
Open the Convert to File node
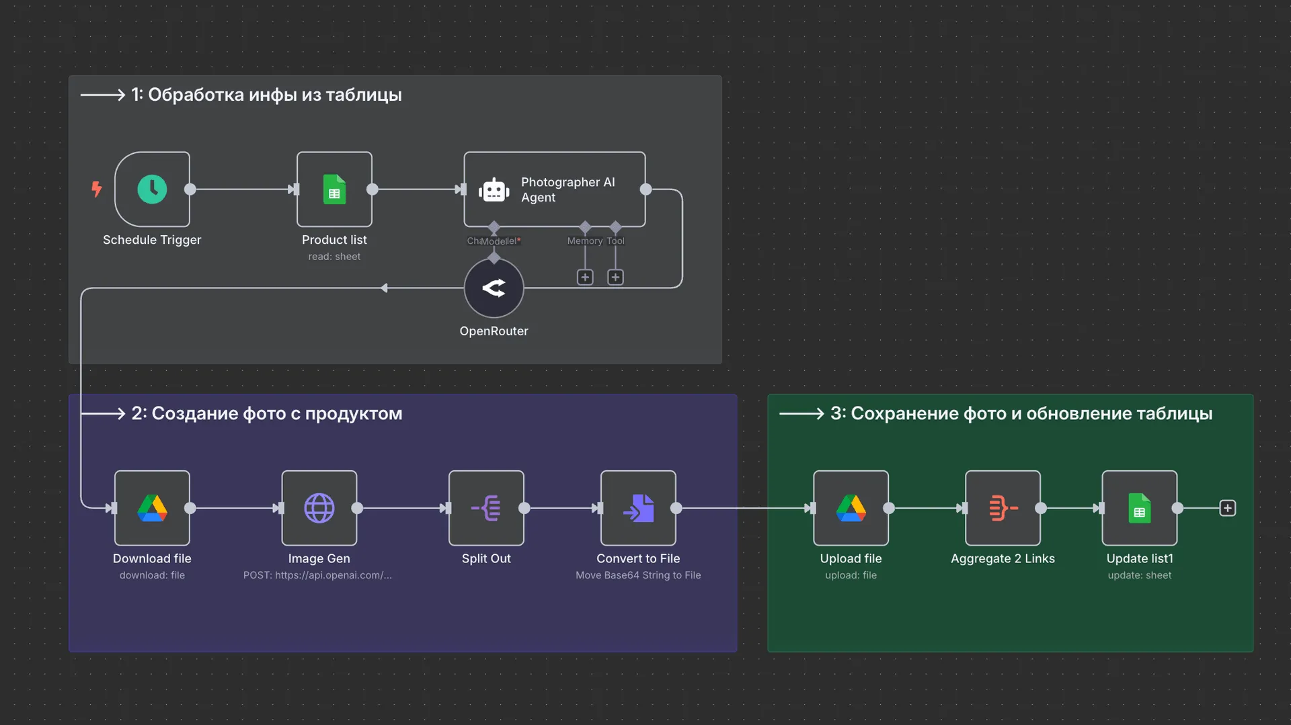pos(638,508)
